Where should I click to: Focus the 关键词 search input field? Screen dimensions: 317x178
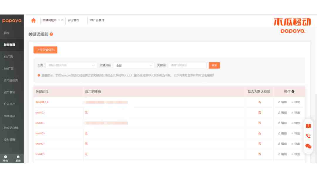187,65
